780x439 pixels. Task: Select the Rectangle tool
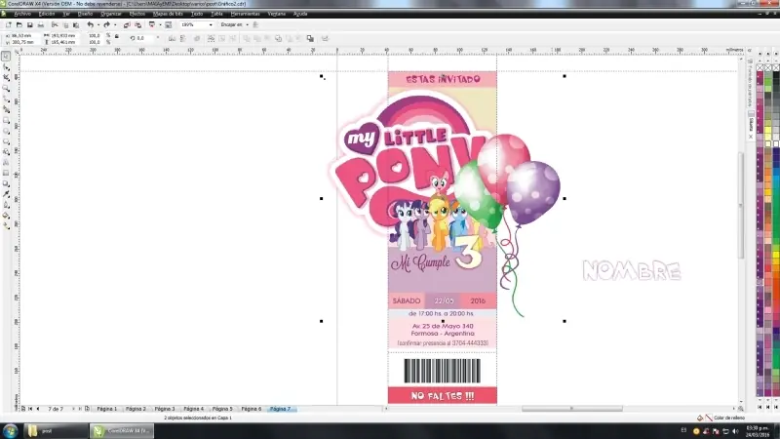click(6, 120)
